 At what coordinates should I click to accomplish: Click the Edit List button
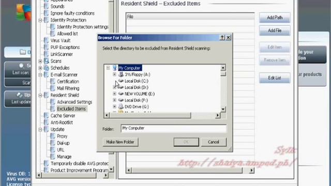point(275,78)
